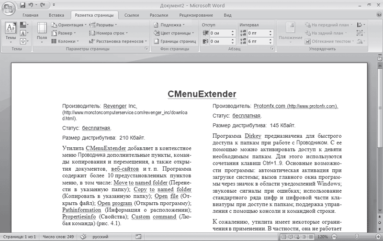The width and height of the screenshot is (383, 241).
Task: Launch the Параметры страницы dialog
Action: 146,49
